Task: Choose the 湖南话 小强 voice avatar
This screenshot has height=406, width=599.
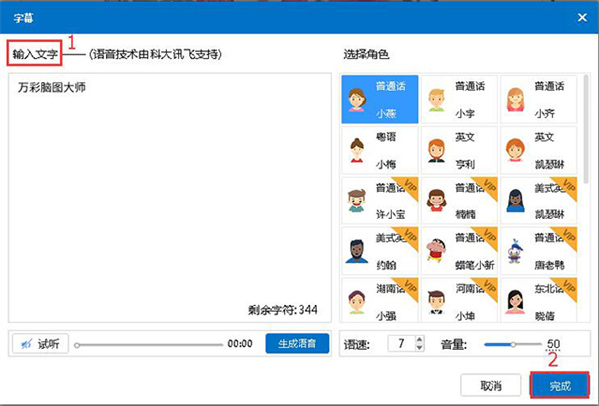Action: (x=380, y=300)
